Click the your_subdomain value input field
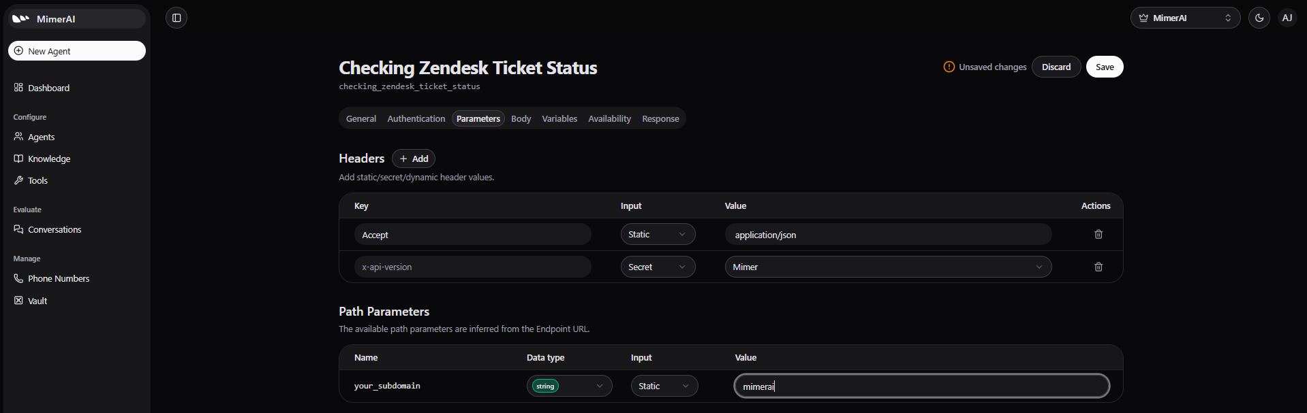1307x413 pixels. (921, 386)
